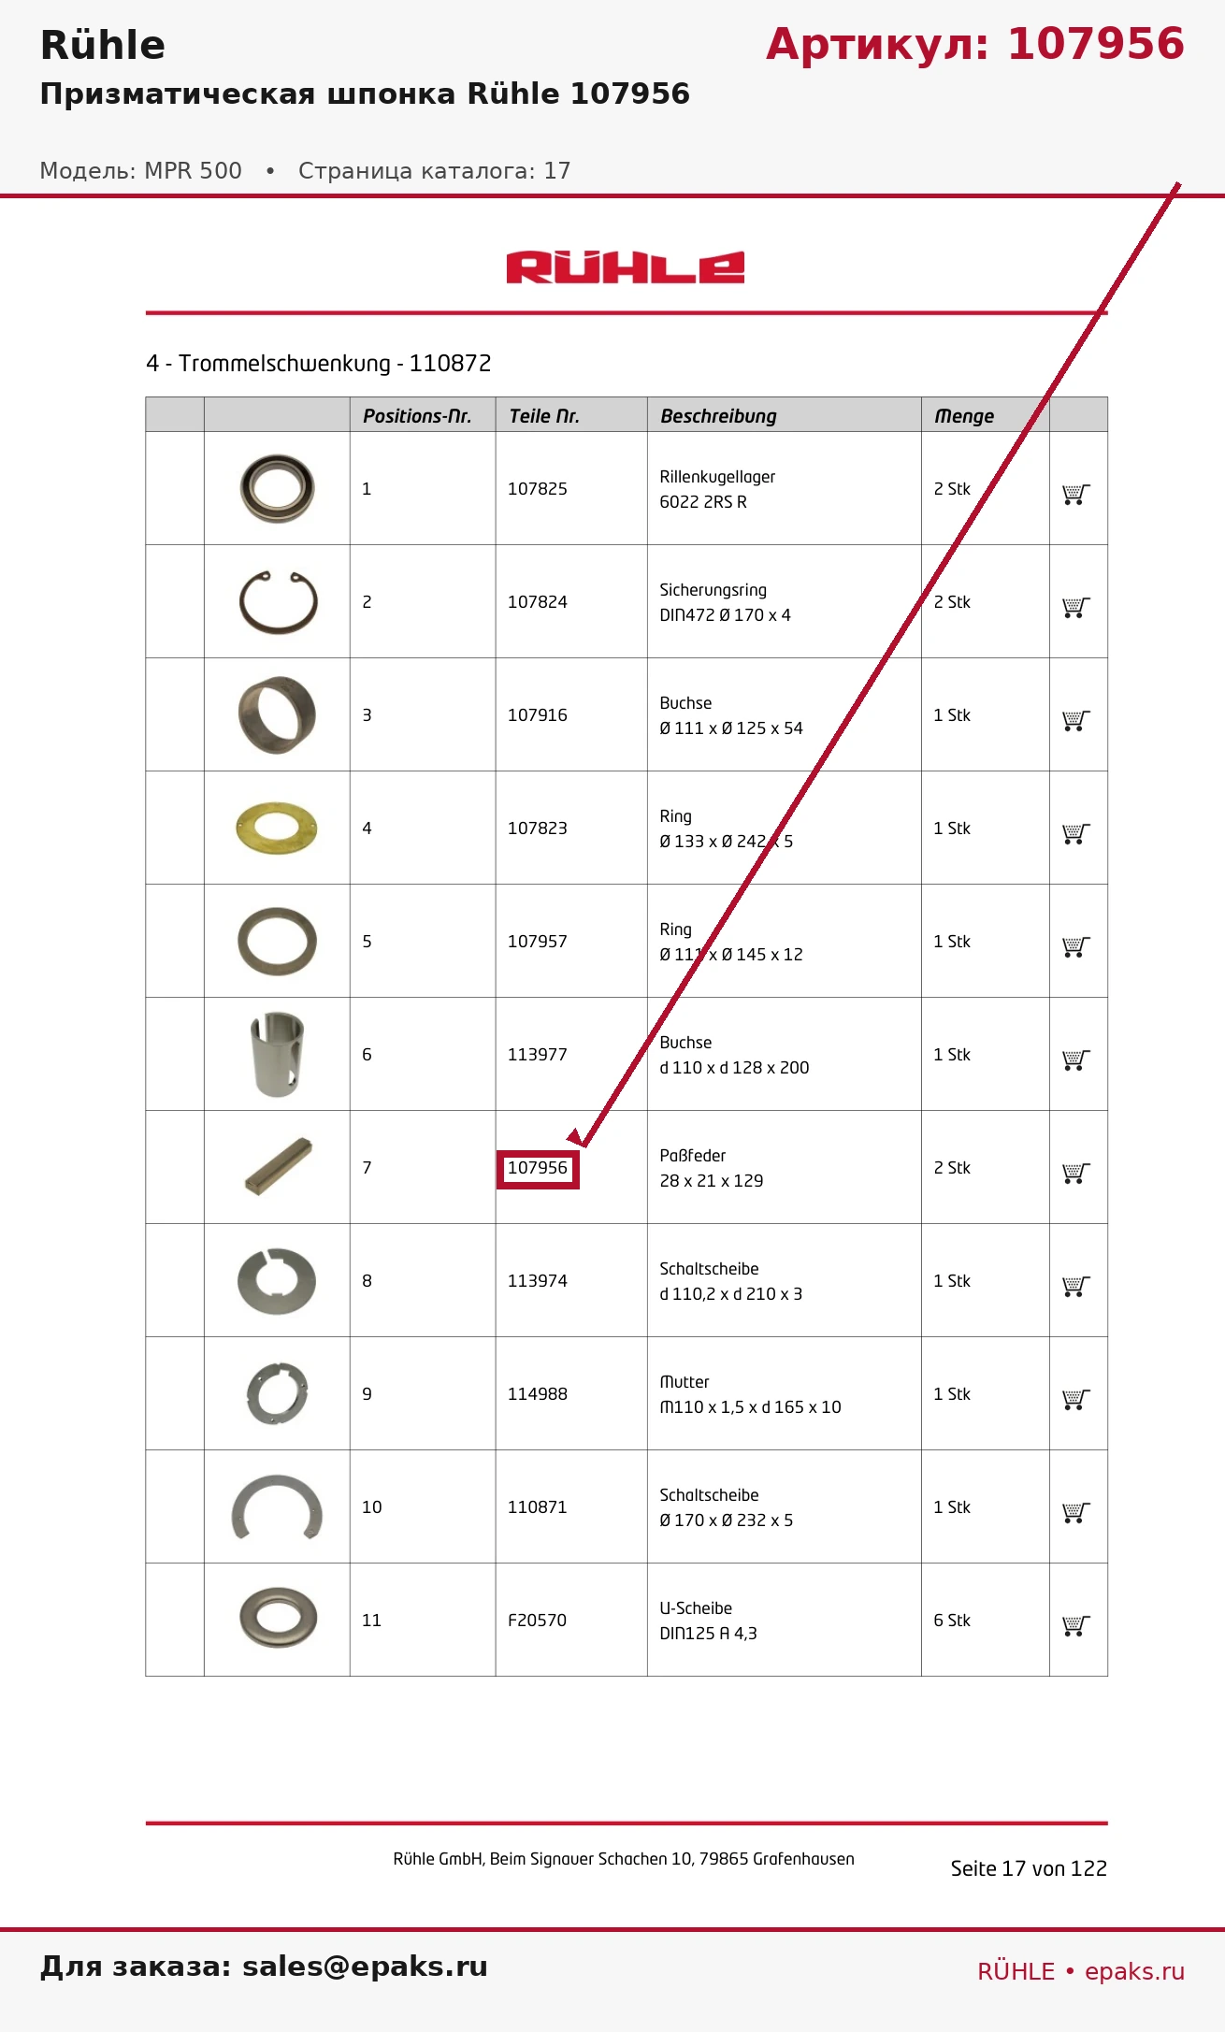The width and height of the screenshot is (1225, 2032).
Task: Click the cart icon for Rillenkugellager 107825
Action: [1076, 495]
